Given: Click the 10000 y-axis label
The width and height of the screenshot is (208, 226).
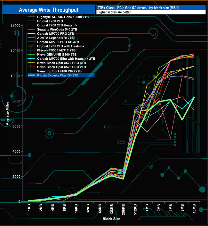Looking at the screenshot, I should pyautogui.click(x=15, y=76).
